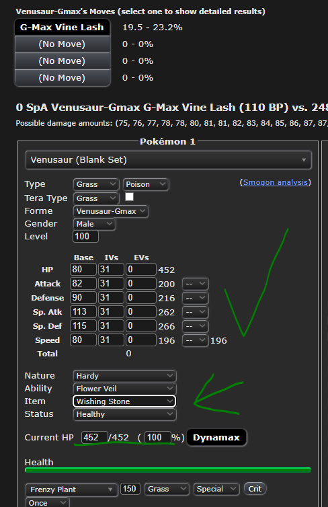The image size is (328, 507).
Task: Open the Speed boost stage dropdown
Action: pos(195,340)
